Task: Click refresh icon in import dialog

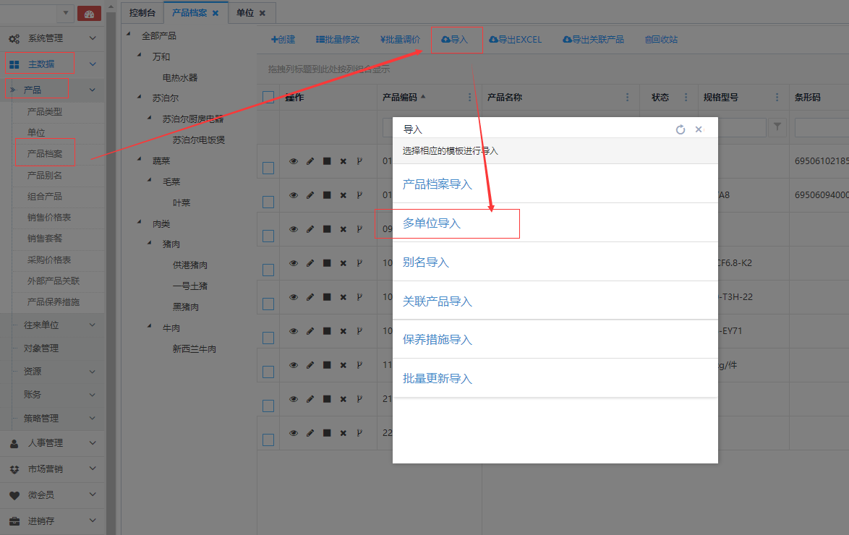Action: point(680,129)
